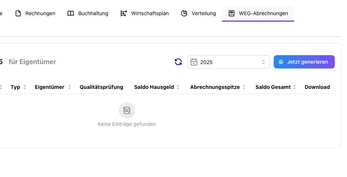The height and width of the screenshot is (177, 347).
Task: Select the WEG-Abrechnungen tab
Action: click(258, 13)
